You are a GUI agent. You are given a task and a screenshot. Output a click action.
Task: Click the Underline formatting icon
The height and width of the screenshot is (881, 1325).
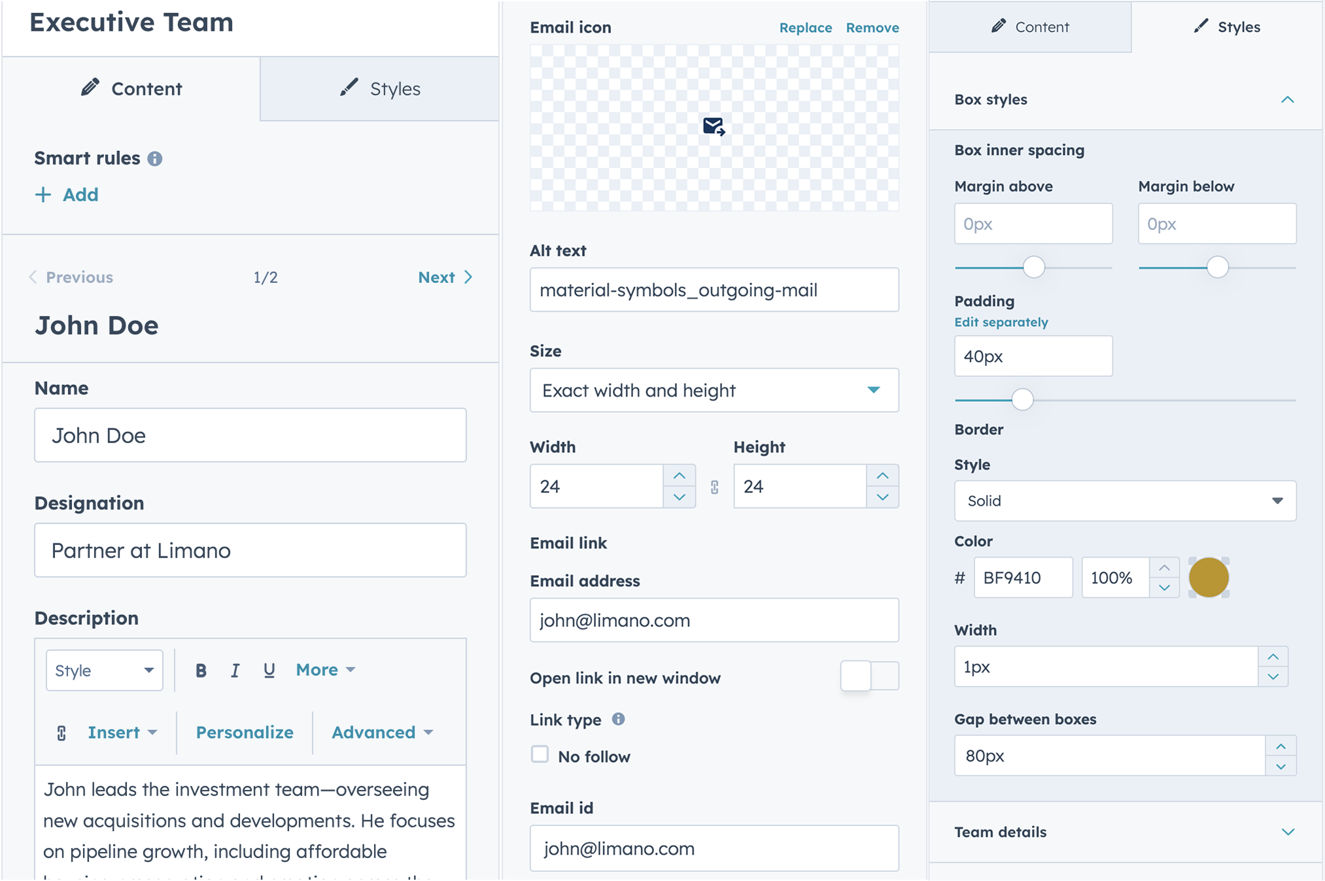[x=269, y=670]
